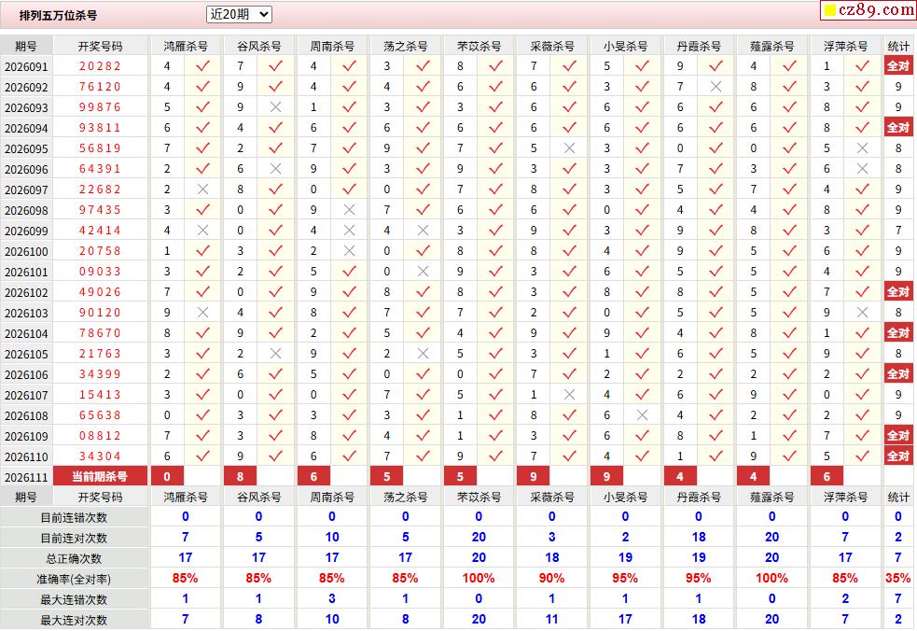
Task: Select period number 2026097
Action: tap(26, 189)
